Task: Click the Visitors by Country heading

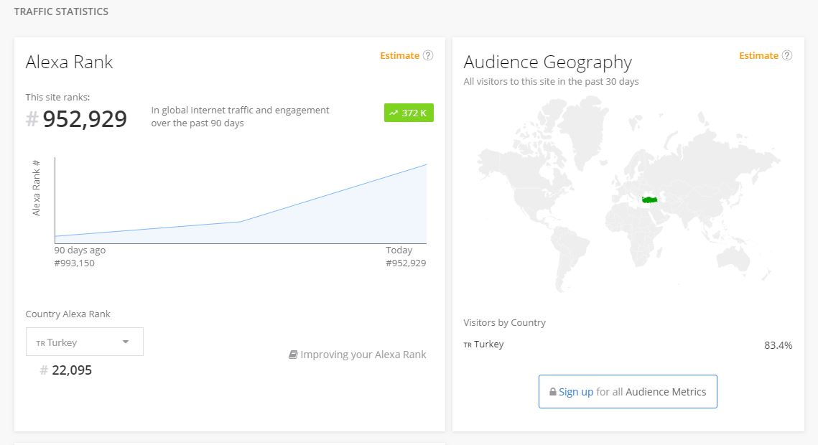Action: tap(504, 322)
